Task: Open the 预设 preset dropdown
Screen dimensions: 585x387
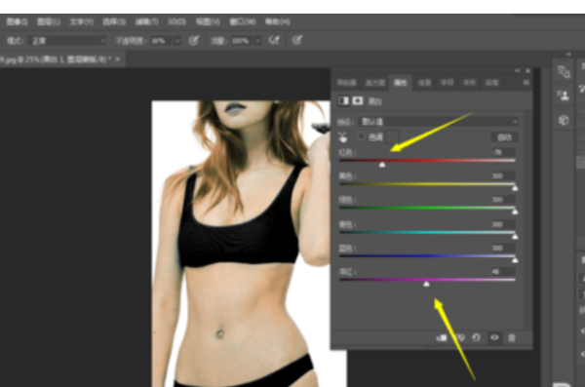Action: tap(439, 122)
